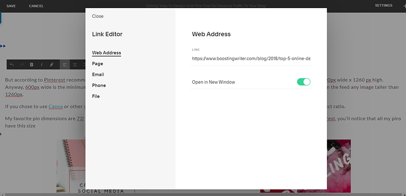406x196 pixels.
Task: Toggle italic formatting in text toolbar
Action: [41, 65]
